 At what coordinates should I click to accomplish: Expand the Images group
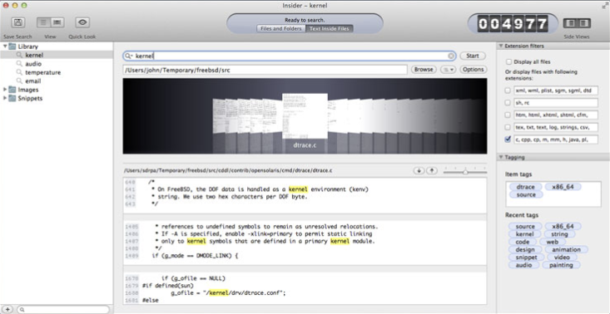[5, 90]
